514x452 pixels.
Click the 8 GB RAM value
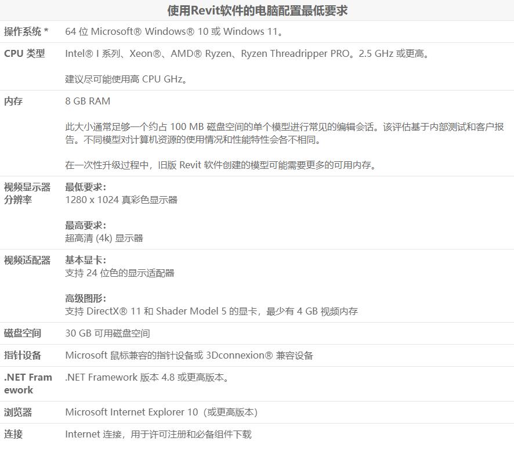(88, 101)
